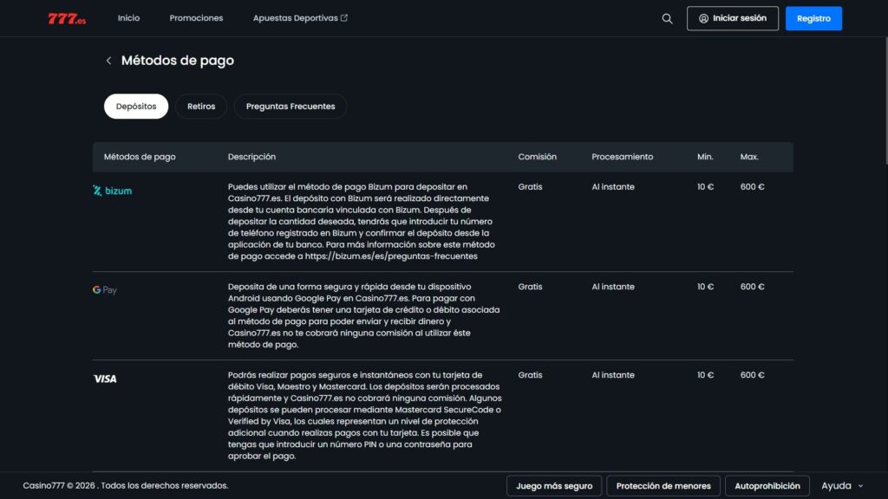The image size is (888, 499).
Task: Open Protección de menores
Action: point(663,486)
